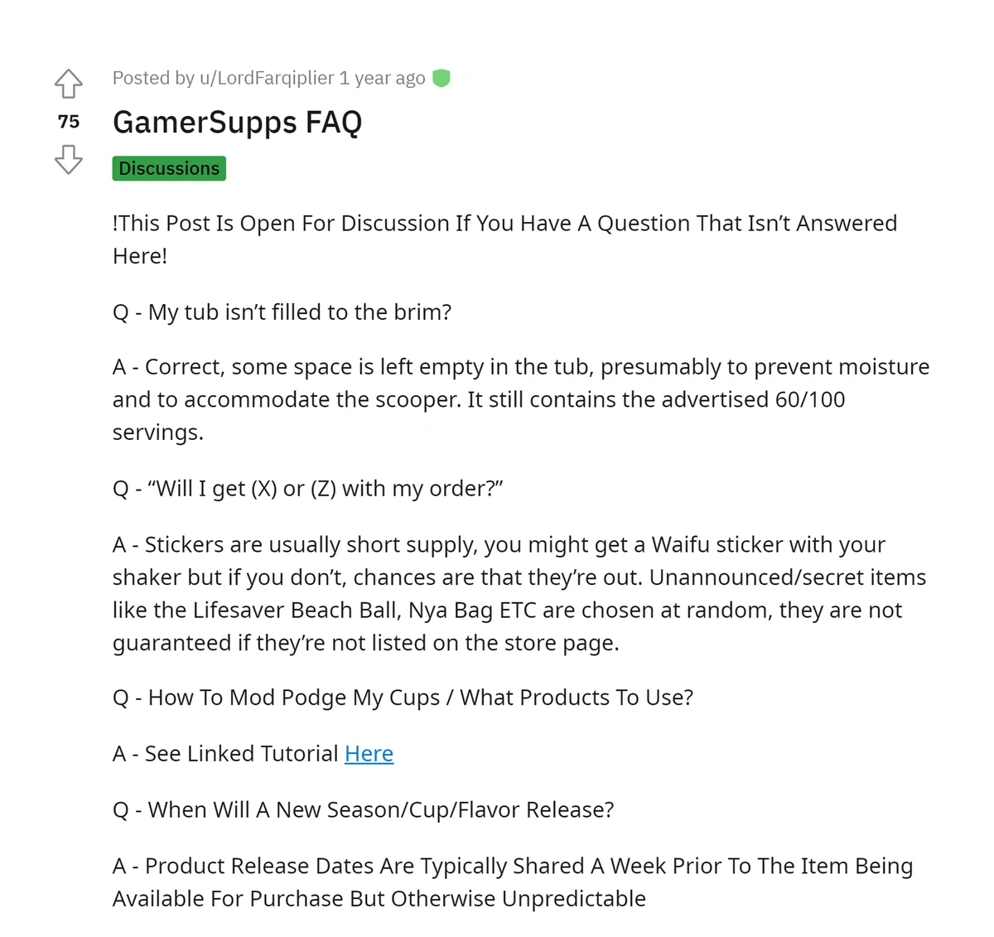Click the 'Will I get (X) or (Z)' question
This screenshot has height=937, width=994.
[x=308, y=489]
